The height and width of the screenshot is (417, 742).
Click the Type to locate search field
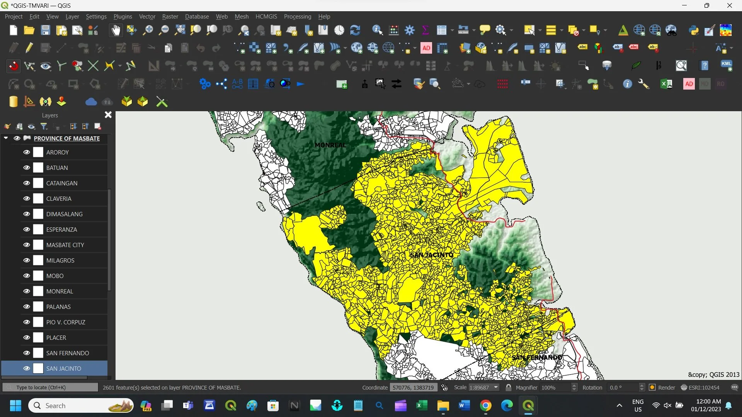[50, 387]
